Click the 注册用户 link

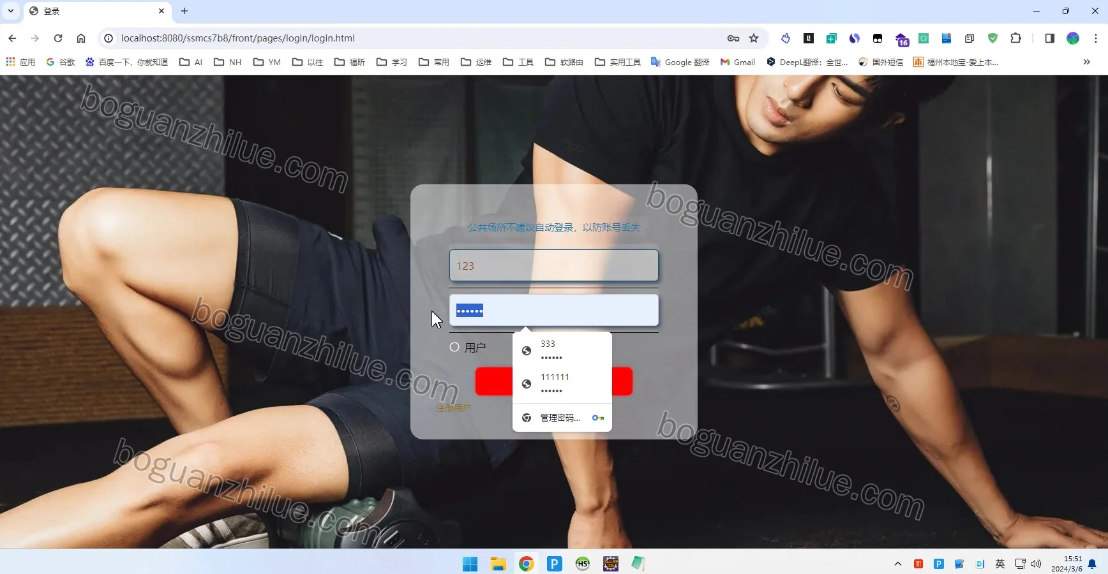[x=453, y=408]
